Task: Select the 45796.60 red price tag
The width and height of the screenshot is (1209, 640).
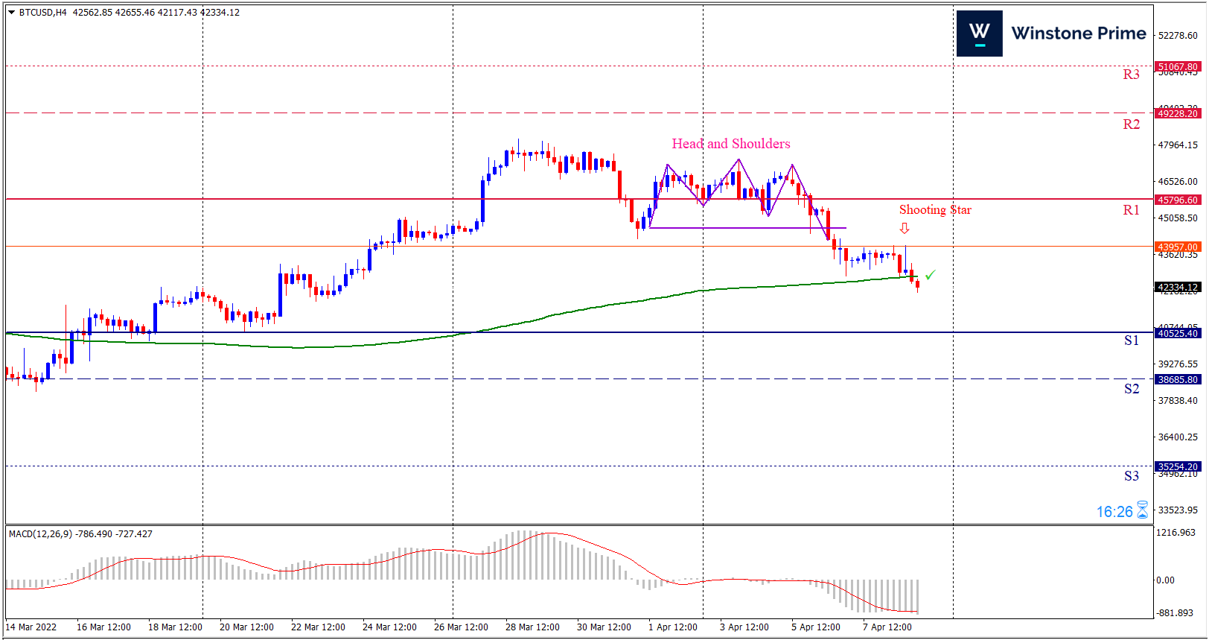Action: tap(1177, 200)
